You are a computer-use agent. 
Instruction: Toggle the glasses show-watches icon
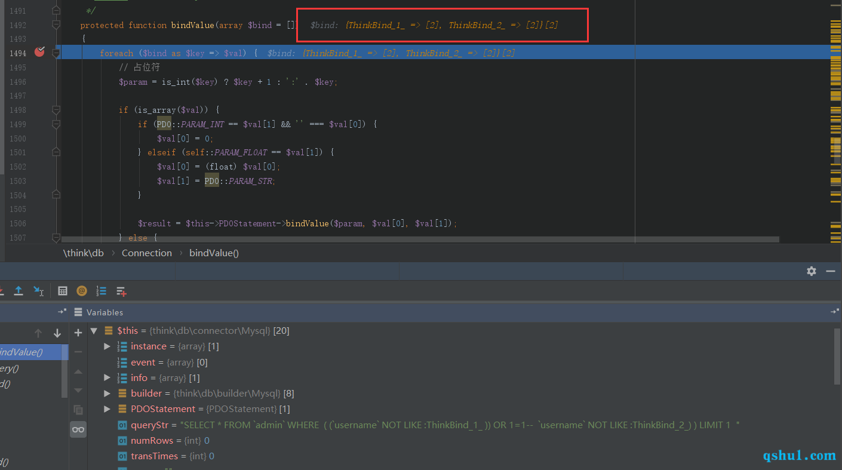[x=78, y=429]
